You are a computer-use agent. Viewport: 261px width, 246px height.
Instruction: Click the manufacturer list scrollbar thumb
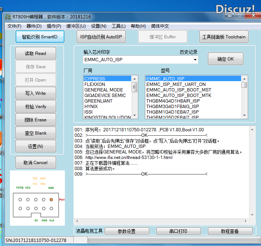click(x=135, y=87)
